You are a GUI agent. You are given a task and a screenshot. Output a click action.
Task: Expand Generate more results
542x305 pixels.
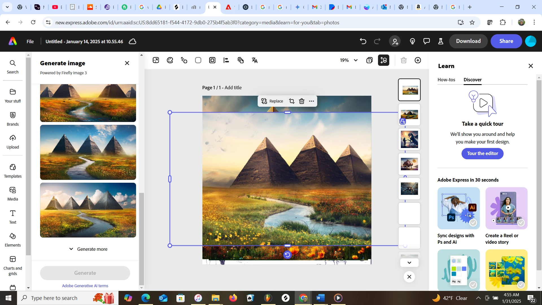88,249
